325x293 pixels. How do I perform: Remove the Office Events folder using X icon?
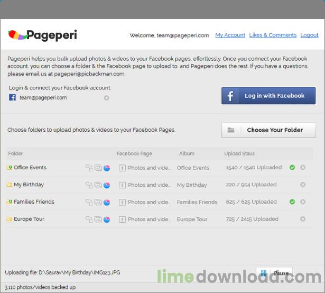[x=303, y=168]
